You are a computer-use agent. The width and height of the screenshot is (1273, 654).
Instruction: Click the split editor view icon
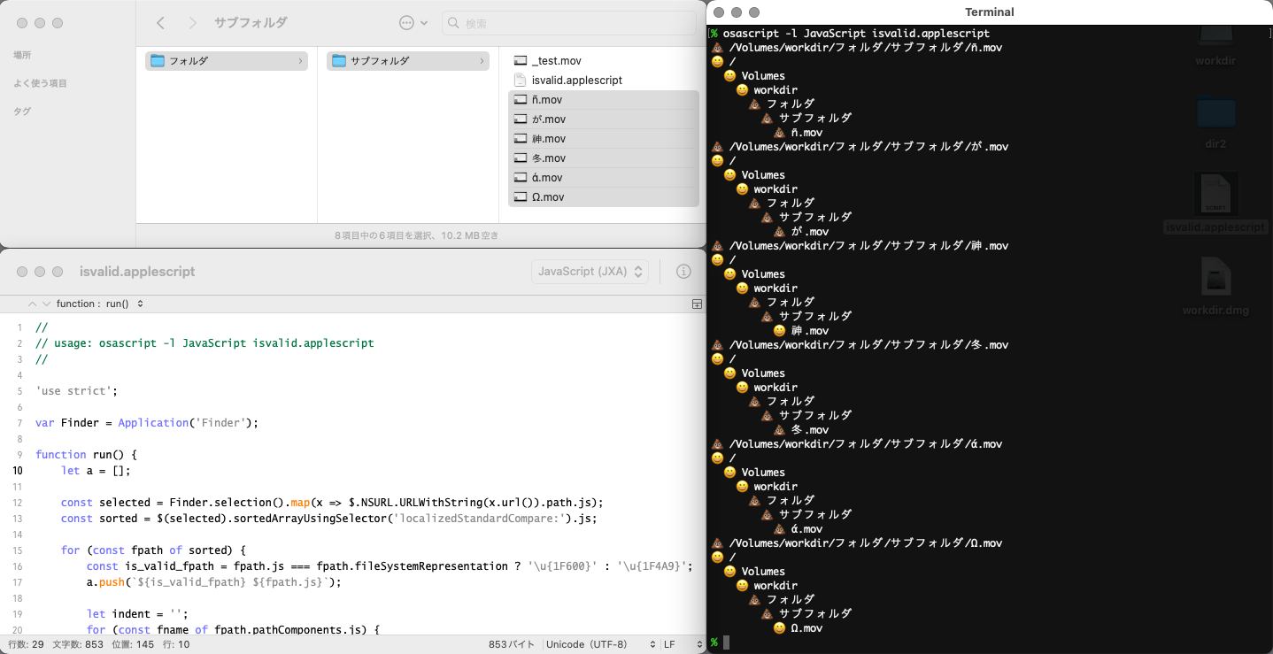(697, 304)
